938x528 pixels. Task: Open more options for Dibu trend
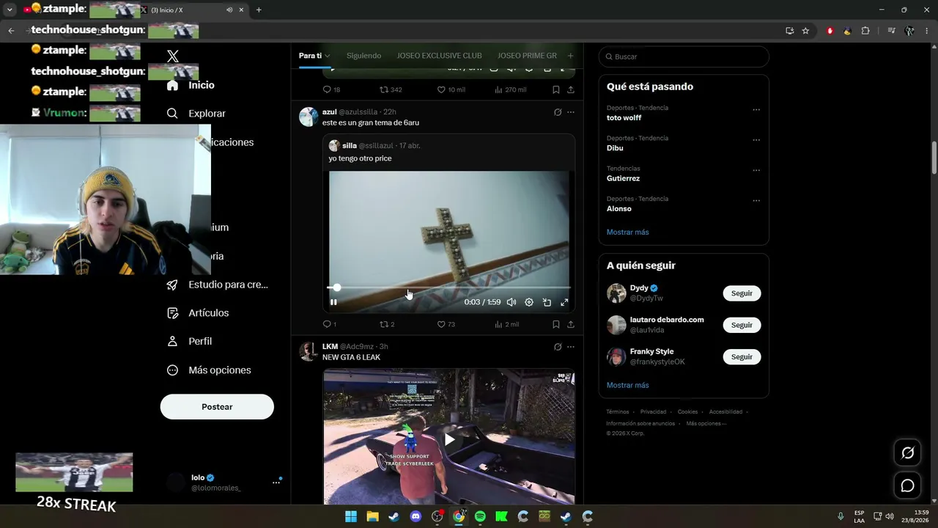pyautogui.click(x=756, y=140)
